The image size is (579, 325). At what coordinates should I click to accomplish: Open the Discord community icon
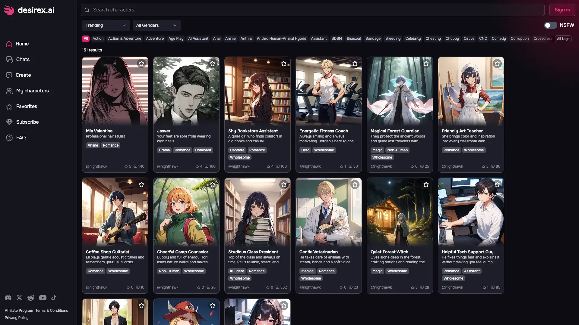pyautogui.click(x=8, y=298)
